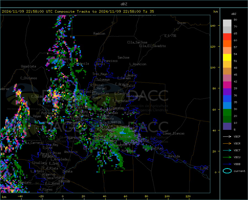Viewport: 248px width, 200px height.
Task: Click the Tulumaya map label
Action: tap(103, 80)
